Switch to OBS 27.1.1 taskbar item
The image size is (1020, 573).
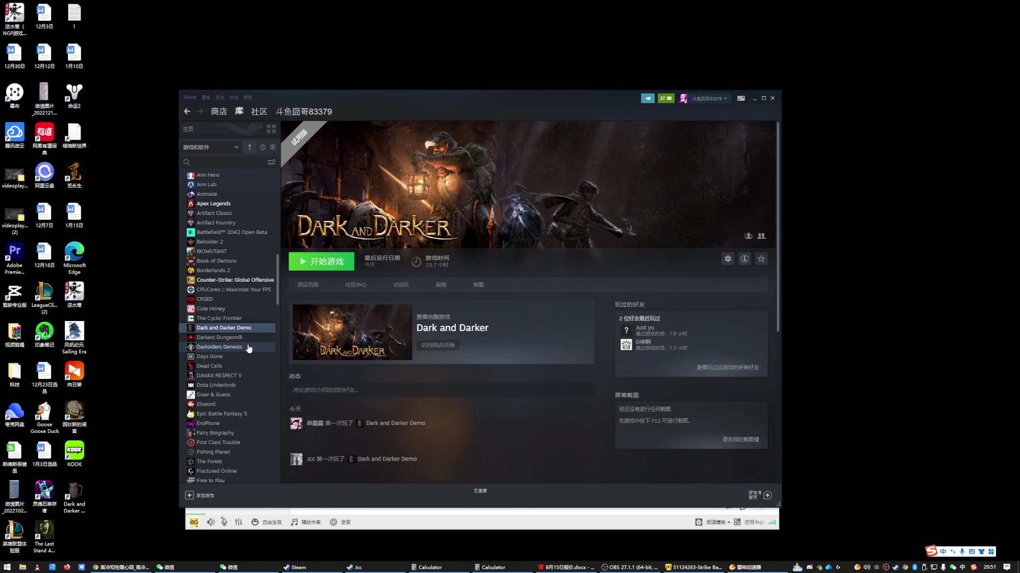(x=630, y=567)
